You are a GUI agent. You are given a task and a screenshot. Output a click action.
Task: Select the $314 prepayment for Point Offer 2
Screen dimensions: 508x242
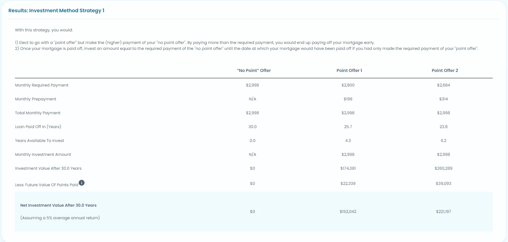pos(443,99)
